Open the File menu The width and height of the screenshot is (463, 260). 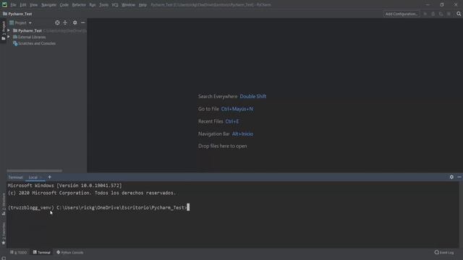coord(13,5)
